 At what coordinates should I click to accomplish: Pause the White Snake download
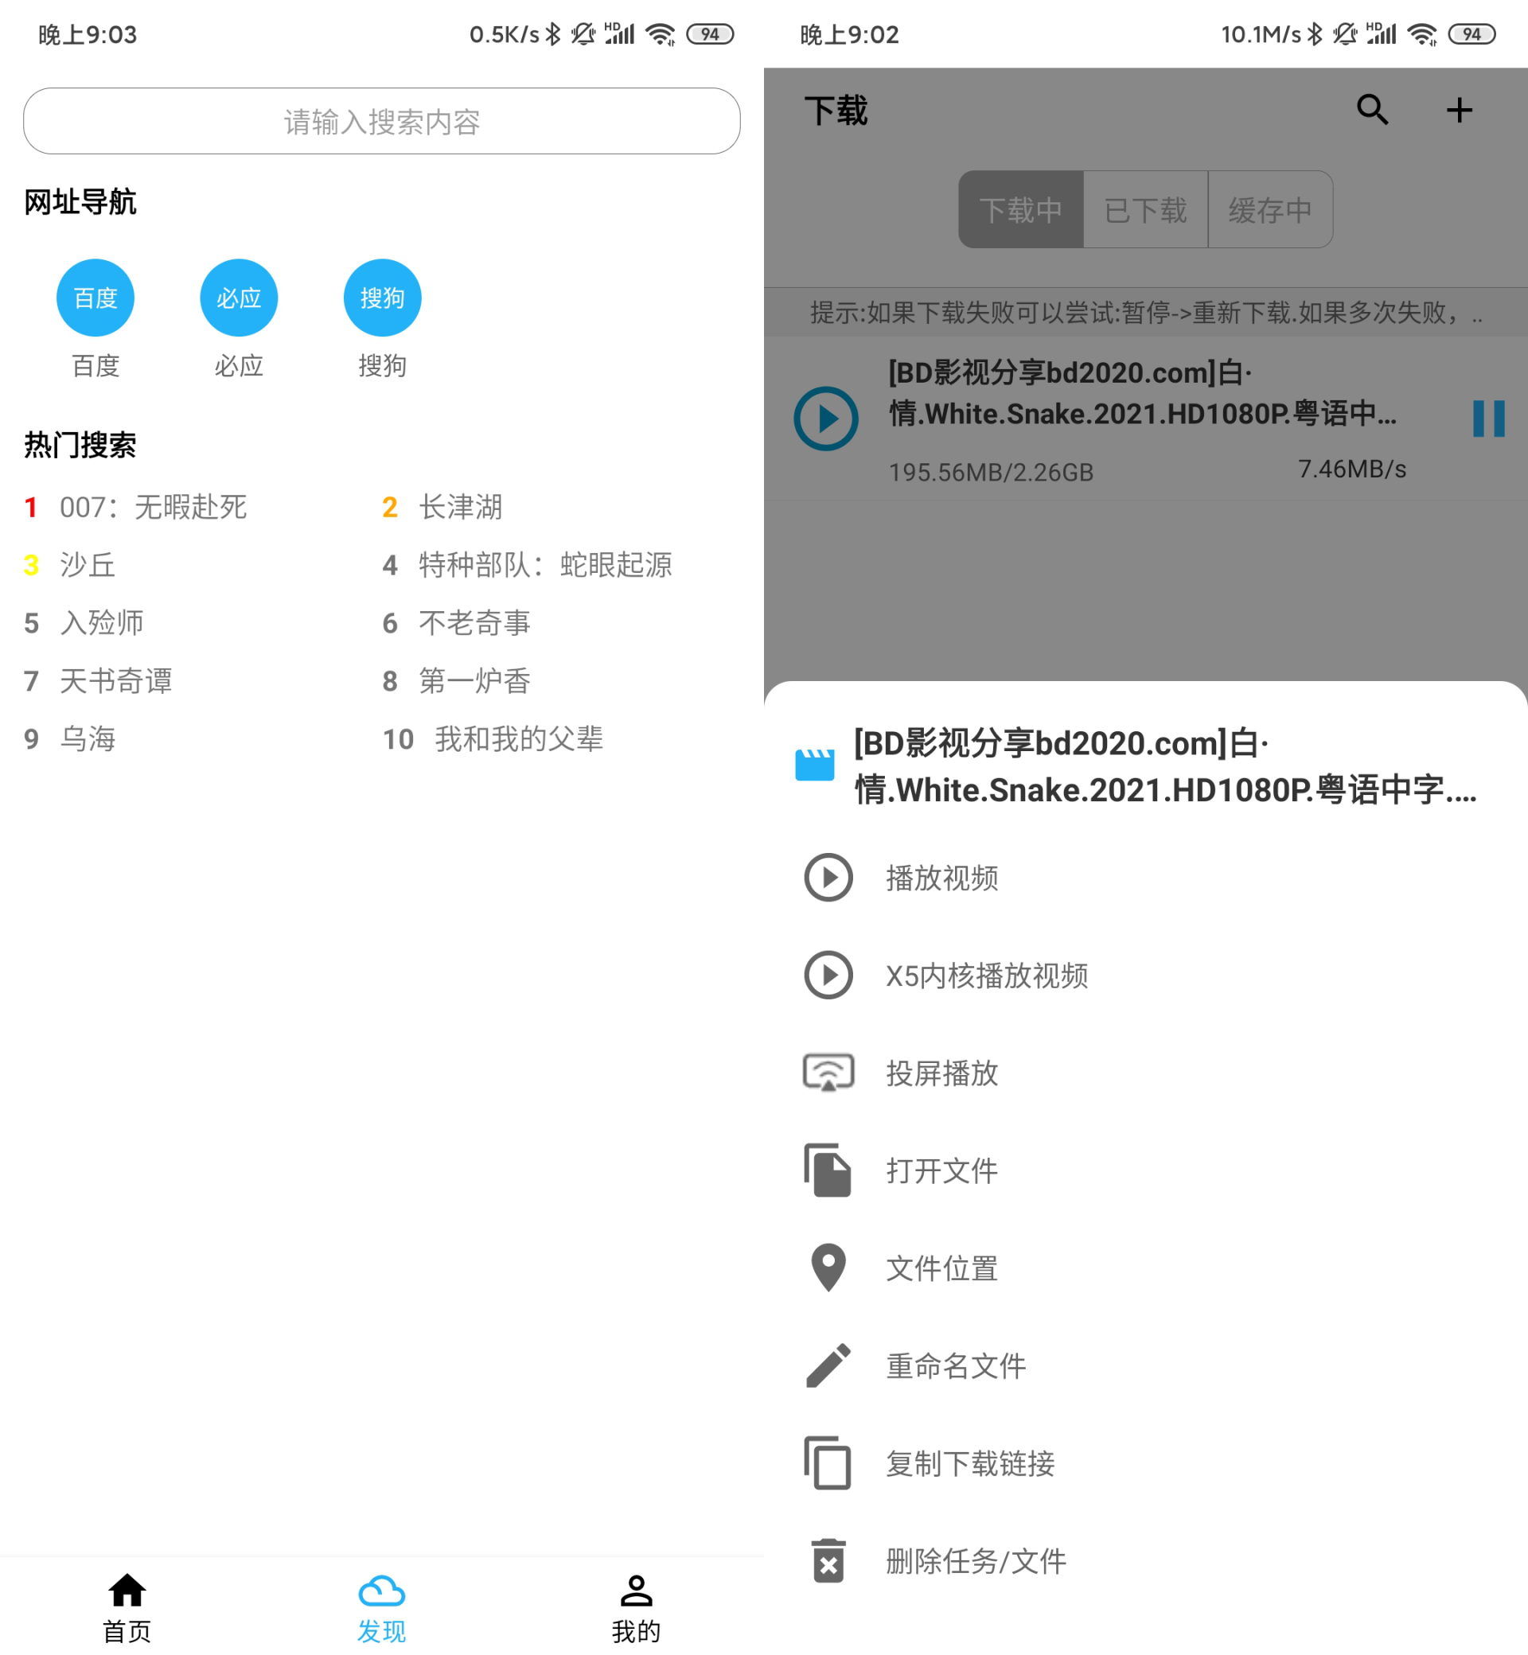click(x=1487, y=419)
